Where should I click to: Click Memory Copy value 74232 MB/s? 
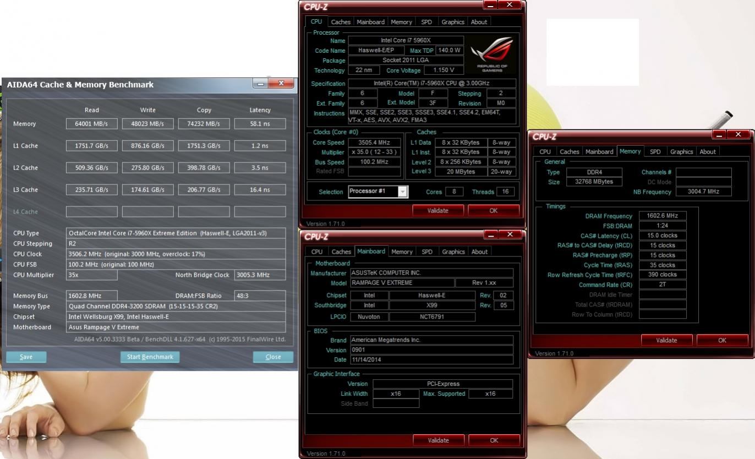204,124
